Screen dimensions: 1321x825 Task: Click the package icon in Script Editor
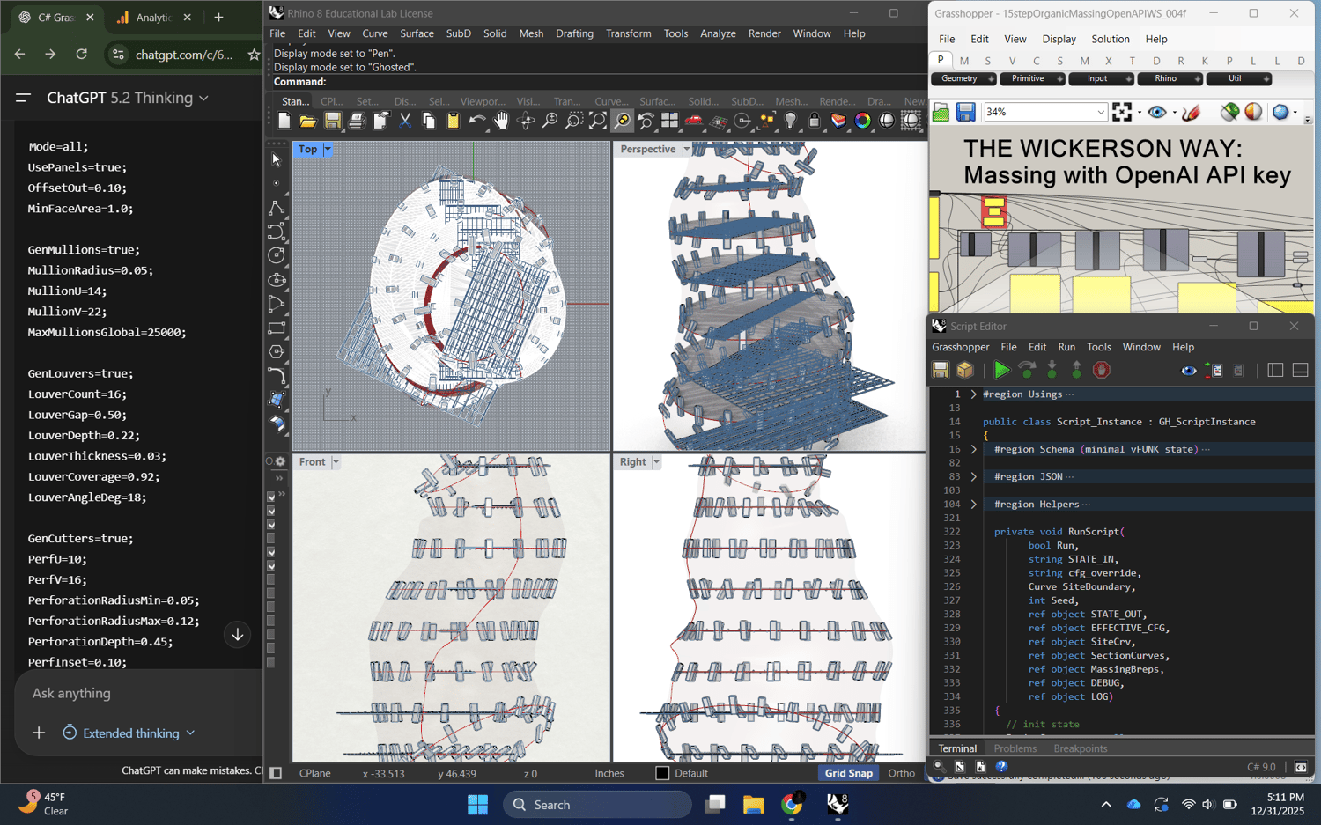[965, 371]
